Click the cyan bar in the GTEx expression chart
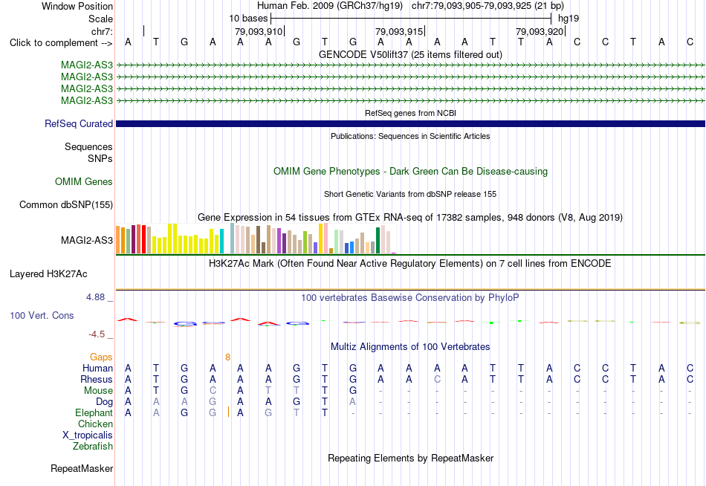 tap(221, 242)
